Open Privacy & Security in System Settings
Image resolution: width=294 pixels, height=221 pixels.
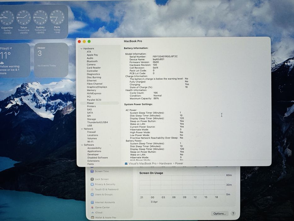[105, 184]
